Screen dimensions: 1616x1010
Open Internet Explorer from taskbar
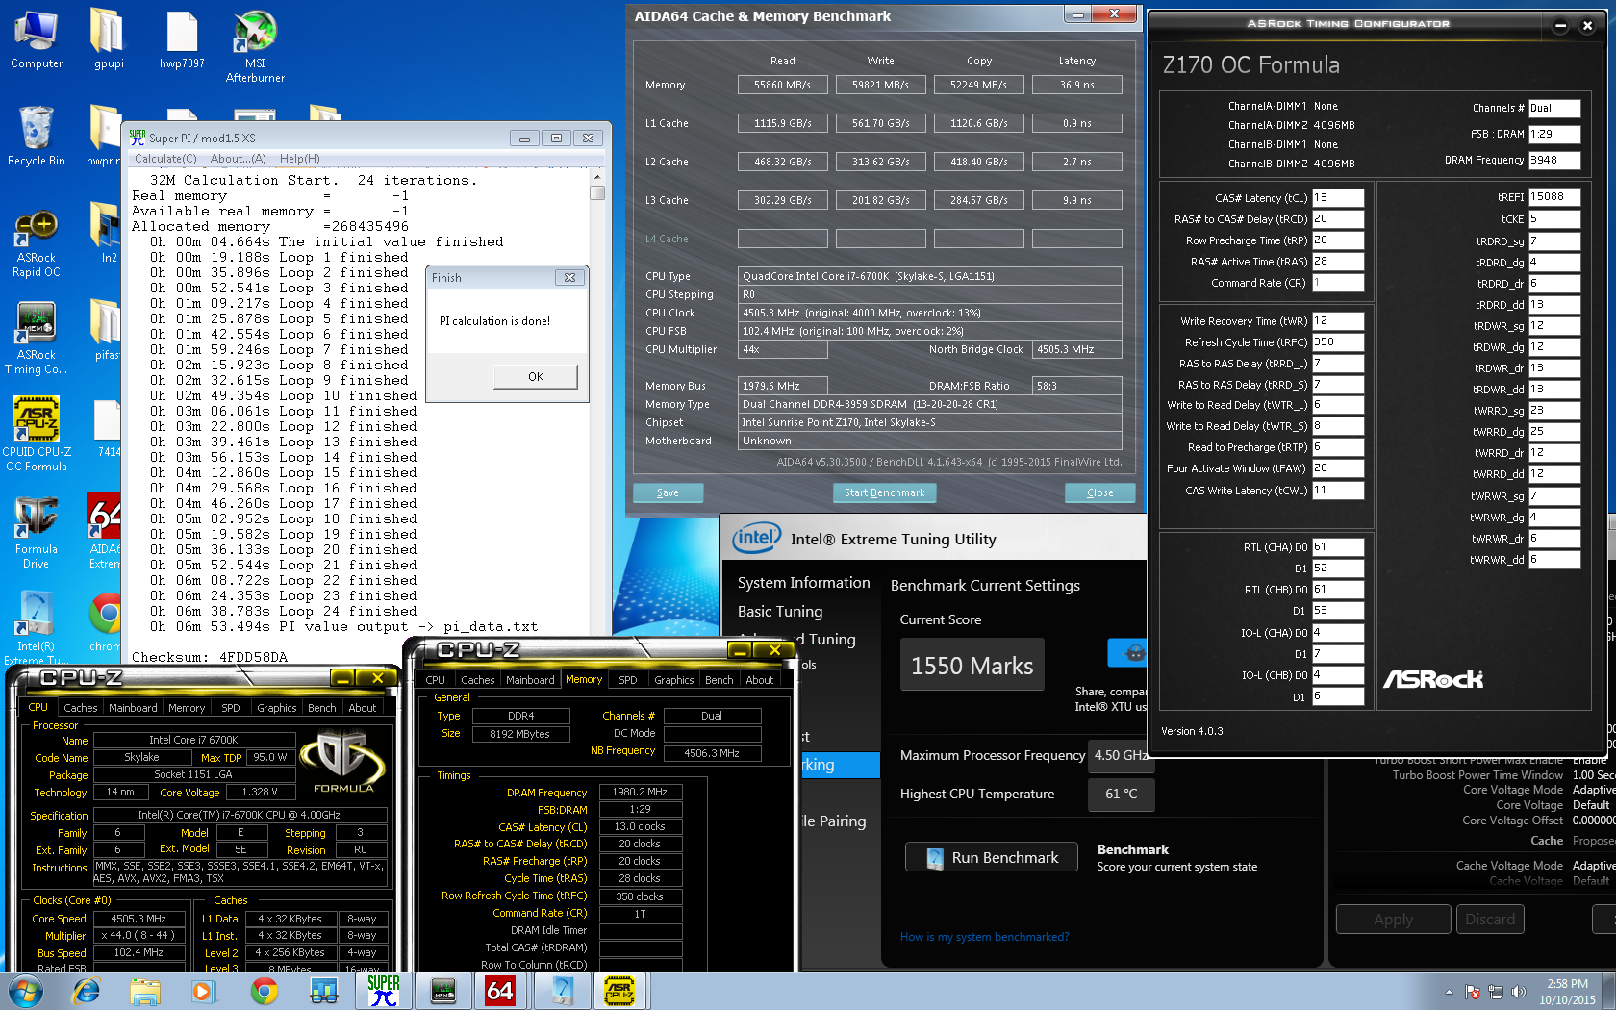coord(87,991)
